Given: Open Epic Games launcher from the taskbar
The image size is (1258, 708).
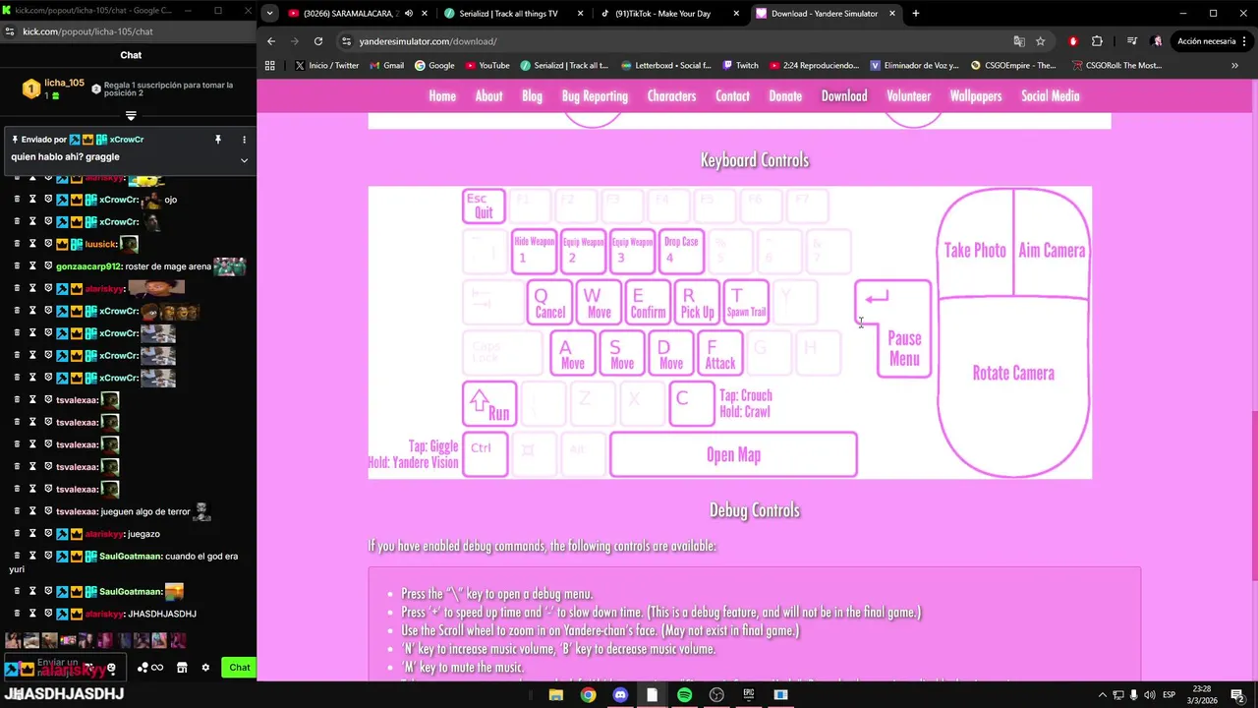Looking at the screenshot, I should (749, 695).
